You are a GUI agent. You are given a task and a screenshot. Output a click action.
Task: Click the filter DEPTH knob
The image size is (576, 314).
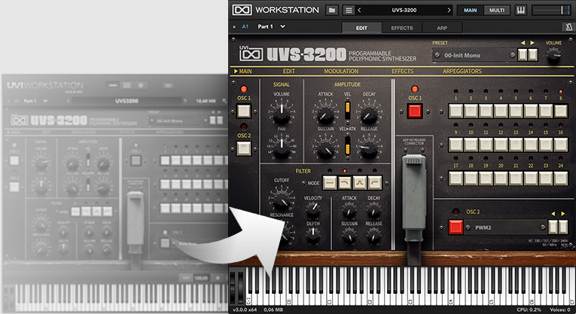click(x=313, y=234)
